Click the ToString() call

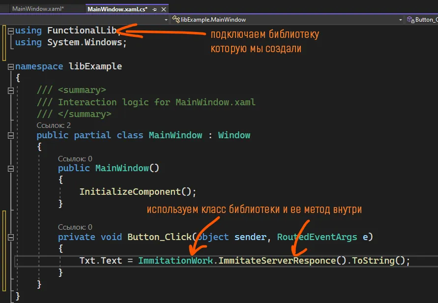point(378,261)
